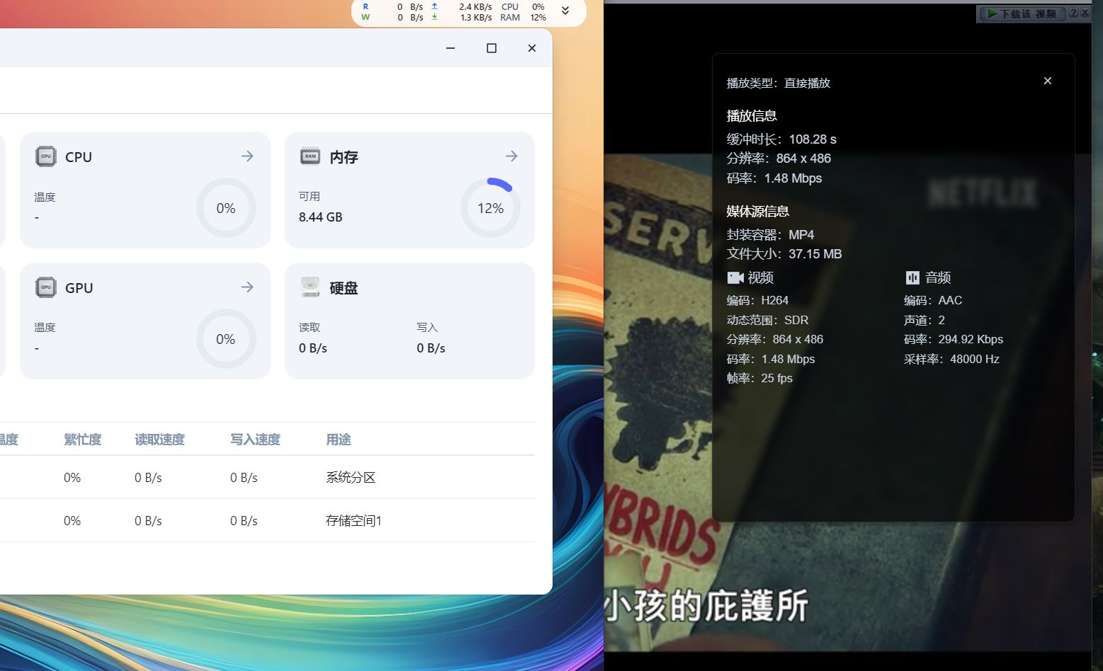Maximize the resource monitor window
Viewport: 1103px width, 671px height.
pos(492,48)
